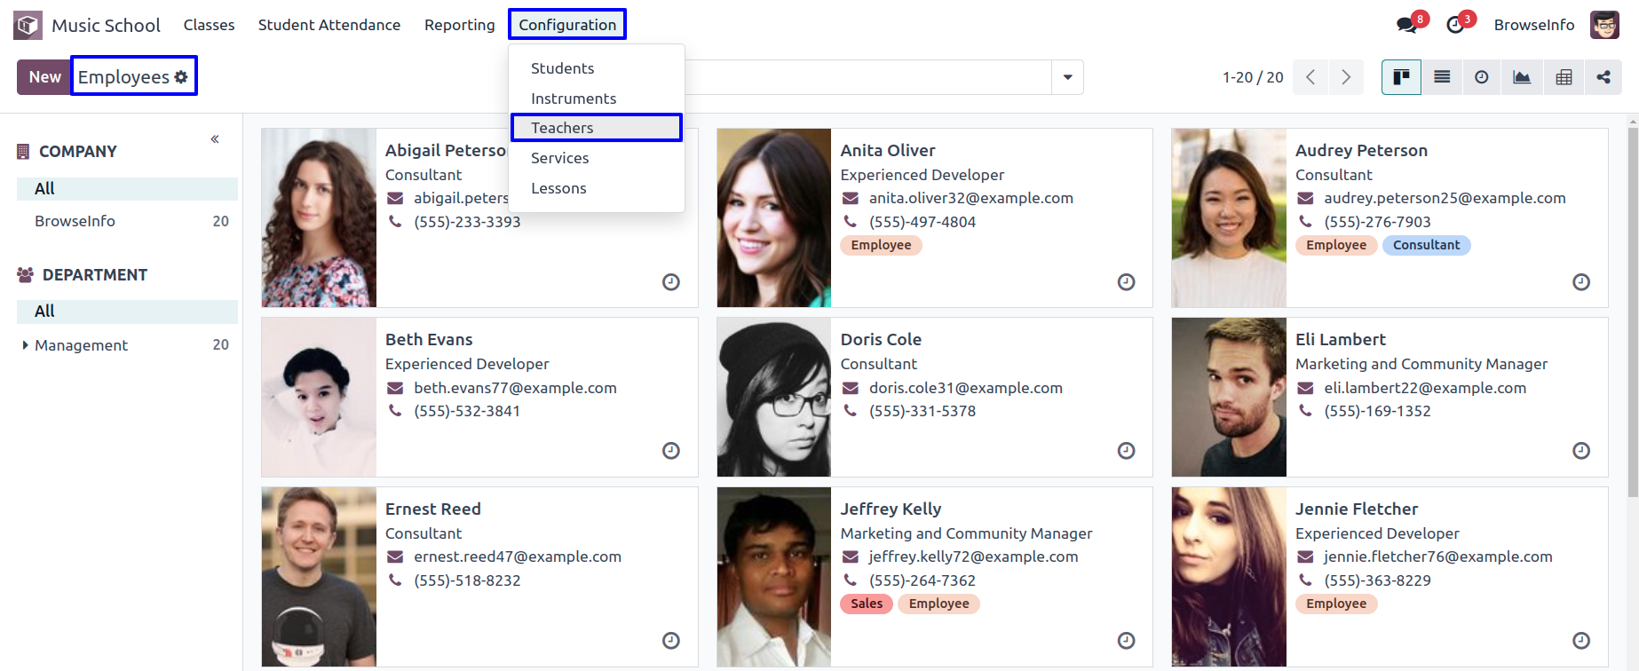This screenshot has width=1639, height=671.
Task: Click the Sales tag on the Jeffrey Kelly card
Action: [867, 604]
